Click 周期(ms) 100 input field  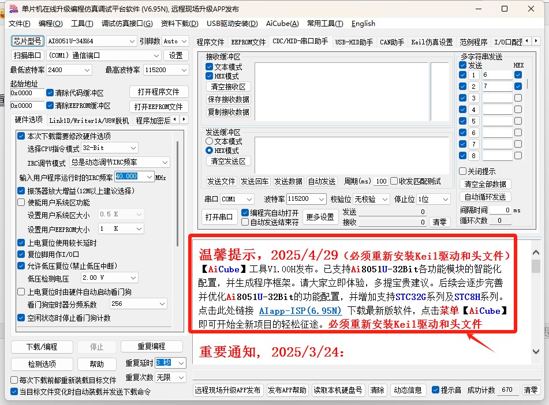pyautogui.click(x=381, y=181)
